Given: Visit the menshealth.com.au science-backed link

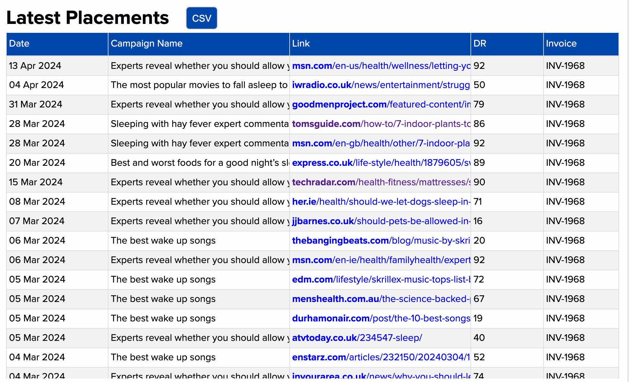Looking at the screenshot, I should click(381, 299).
